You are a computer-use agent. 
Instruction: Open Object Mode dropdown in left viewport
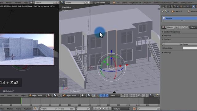pos(37,95)
